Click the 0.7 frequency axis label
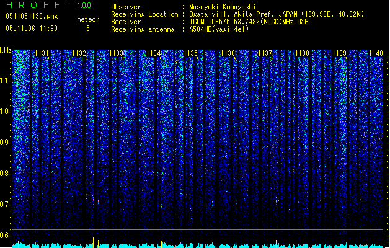 pos(6,205)
